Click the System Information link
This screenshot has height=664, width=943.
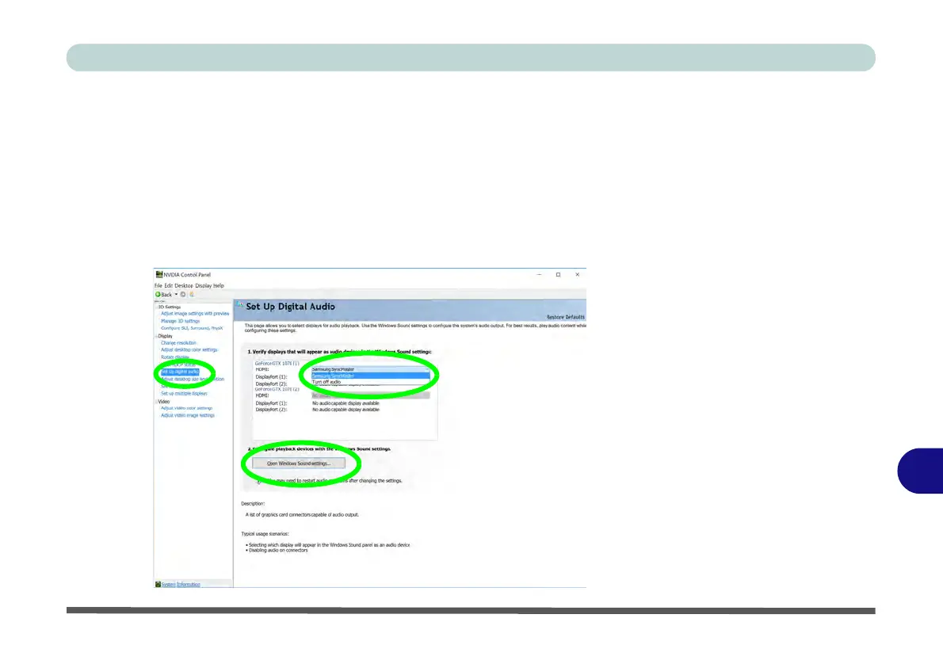tap(181, 585)
